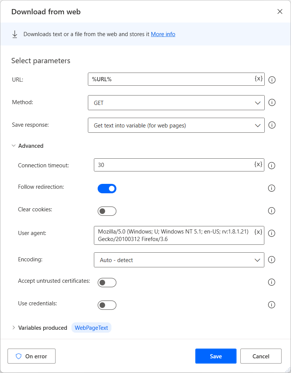The image size is (291, 373).
Task: Disable the Follow redirection toggle
Action: tap(107, 188)
